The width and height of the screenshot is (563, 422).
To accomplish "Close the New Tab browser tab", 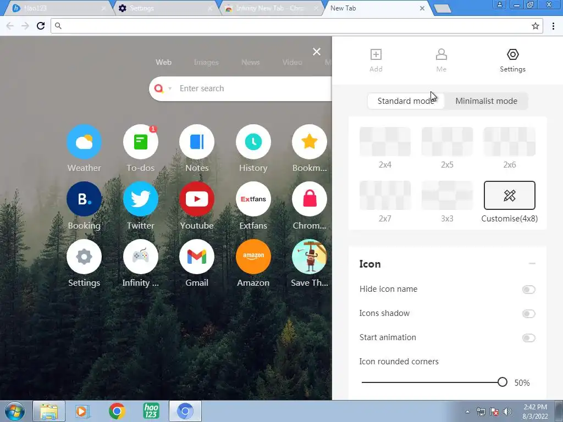I will [422, 8].
